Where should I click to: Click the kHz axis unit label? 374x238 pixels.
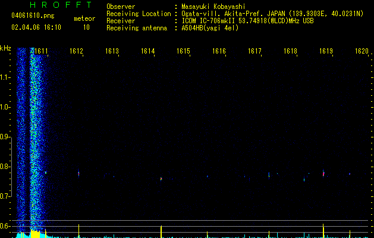[5, 48]
